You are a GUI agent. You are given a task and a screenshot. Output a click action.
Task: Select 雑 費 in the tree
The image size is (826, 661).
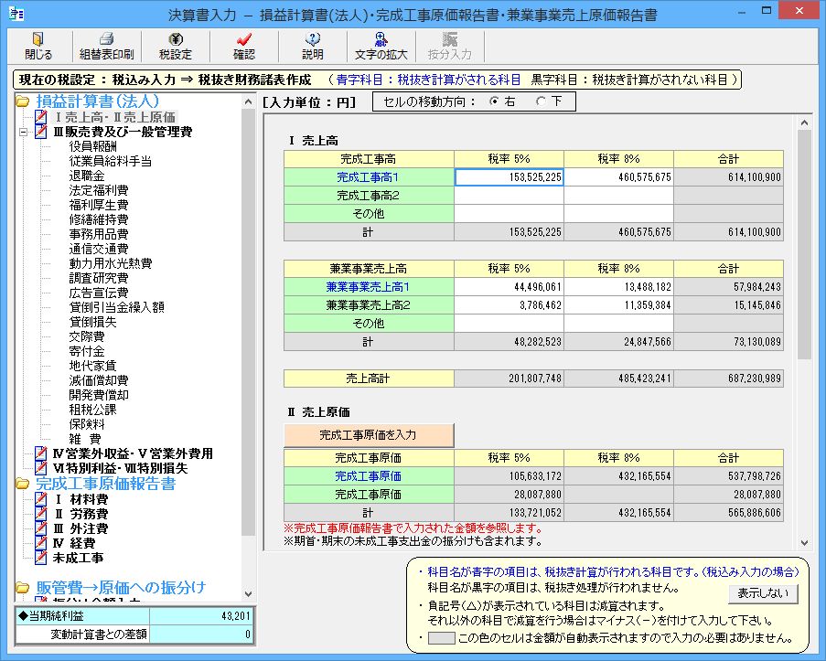[x=85, y=439]
